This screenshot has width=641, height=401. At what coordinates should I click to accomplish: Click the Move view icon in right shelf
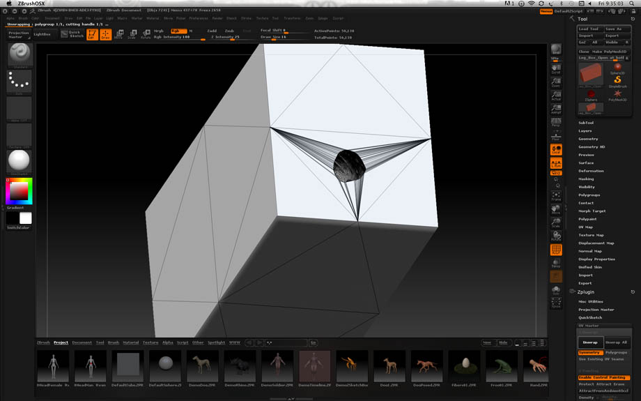pos(556,209)
